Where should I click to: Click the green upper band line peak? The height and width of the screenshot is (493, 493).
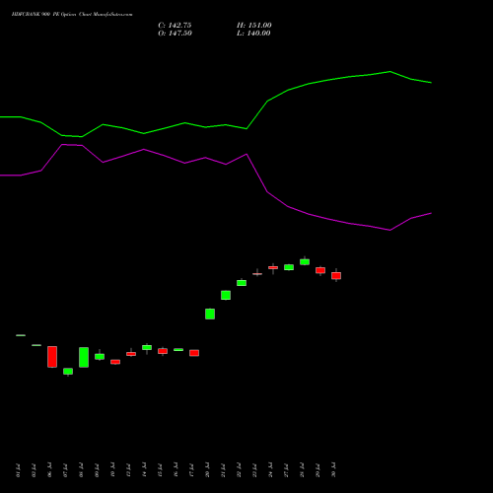point(389,71)
